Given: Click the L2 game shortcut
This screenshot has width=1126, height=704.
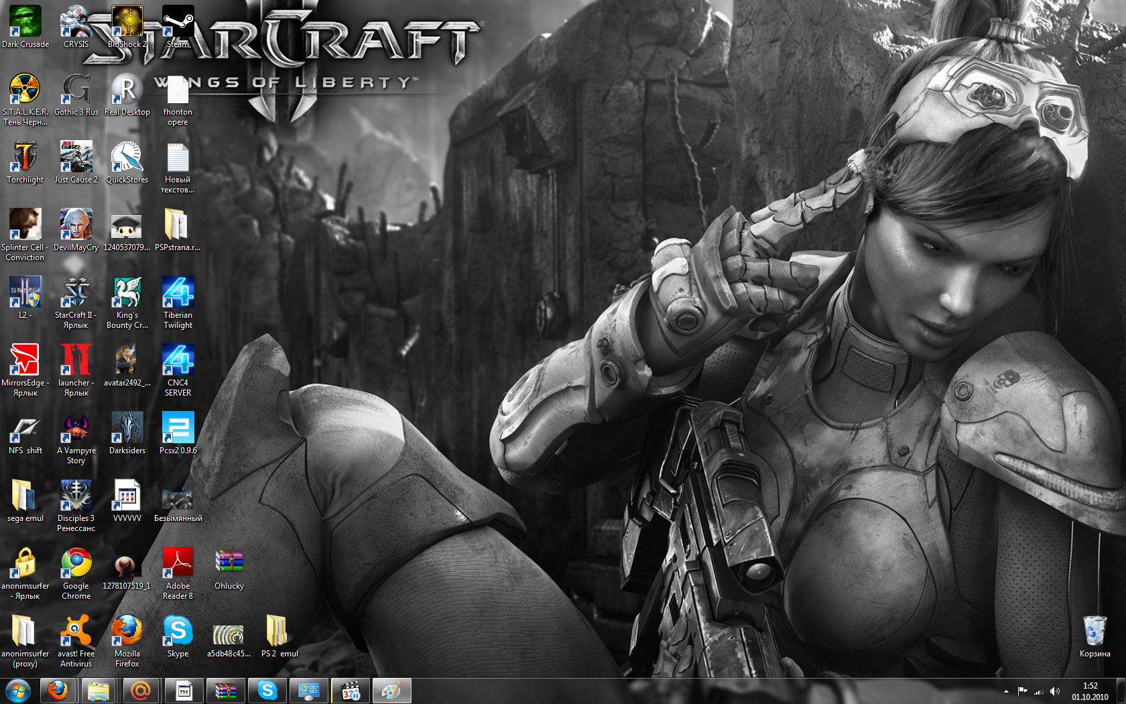Looking at the screenshot, I should click(x=25, y=298).
